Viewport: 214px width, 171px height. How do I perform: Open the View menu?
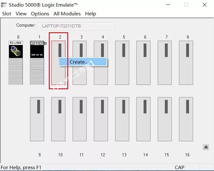[21, 14]
